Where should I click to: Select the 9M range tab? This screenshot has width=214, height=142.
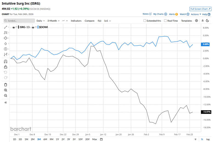[52, 139]
